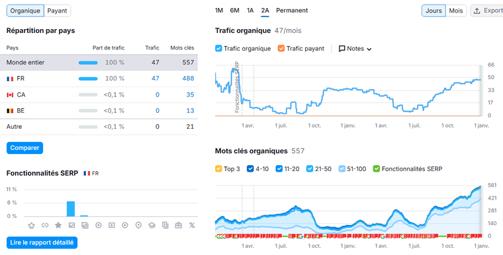
Task: Select the image pack SERP feature icon
Action: [85, 225]
